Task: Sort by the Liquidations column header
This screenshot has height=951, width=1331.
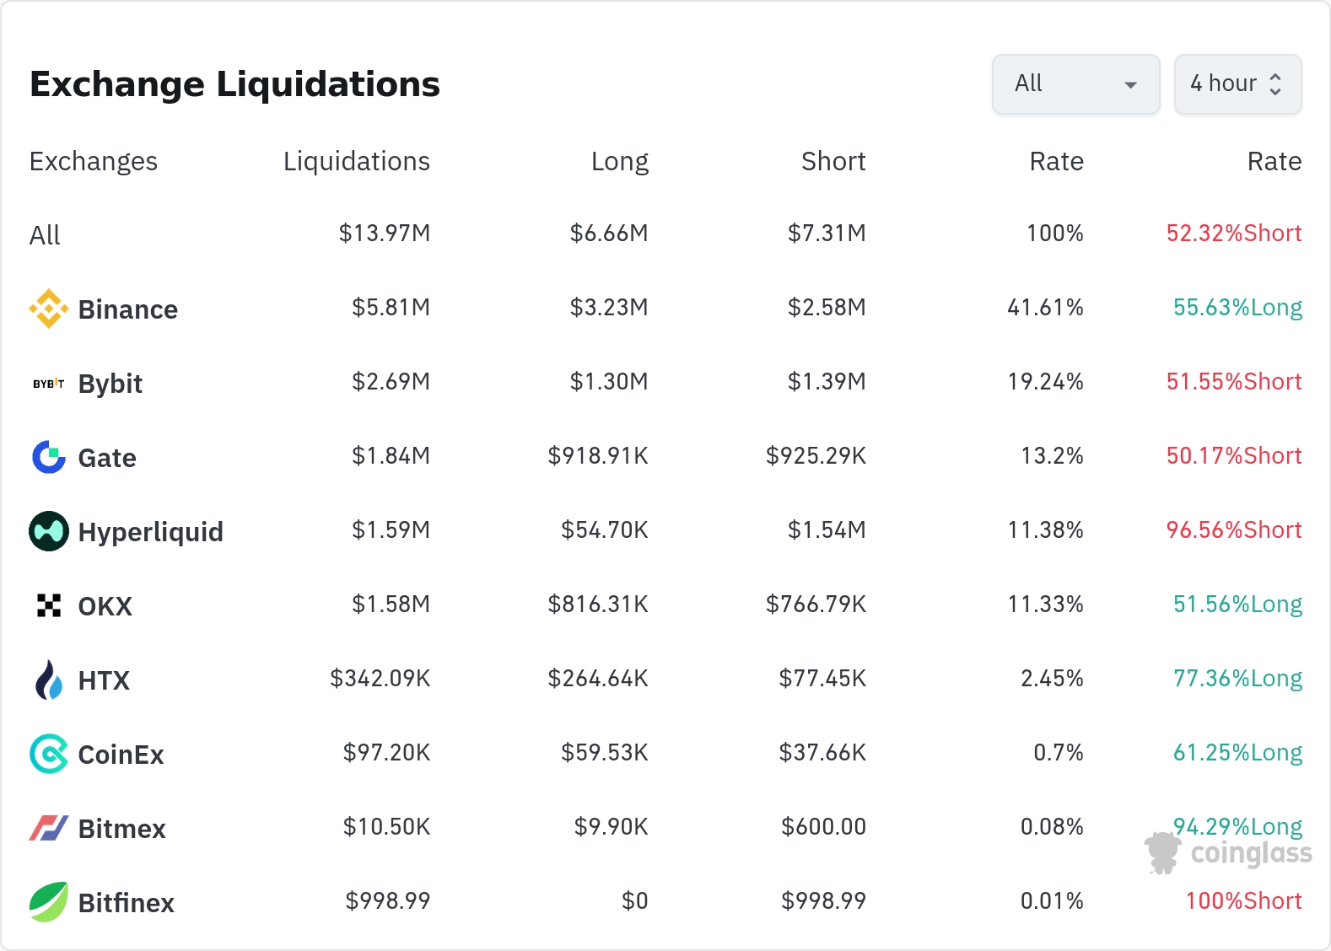Action: [356, 161]
